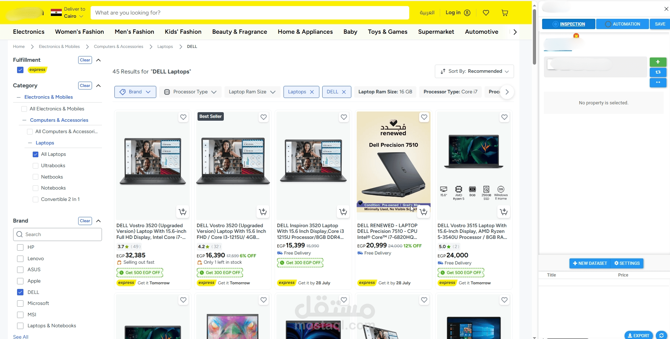Screen dimensions: 670x339
Task: Add DELL Inspiron 3520 laptop to cart
Action: (343, 212)
